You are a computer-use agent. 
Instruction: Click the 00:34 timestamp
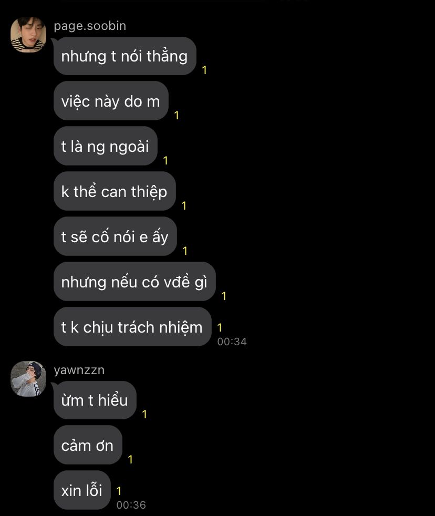232,342
